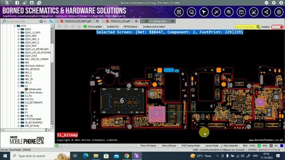The image size is (285, 160).
Task: Open the user account profile icon
Action: [x=279, y=12]
